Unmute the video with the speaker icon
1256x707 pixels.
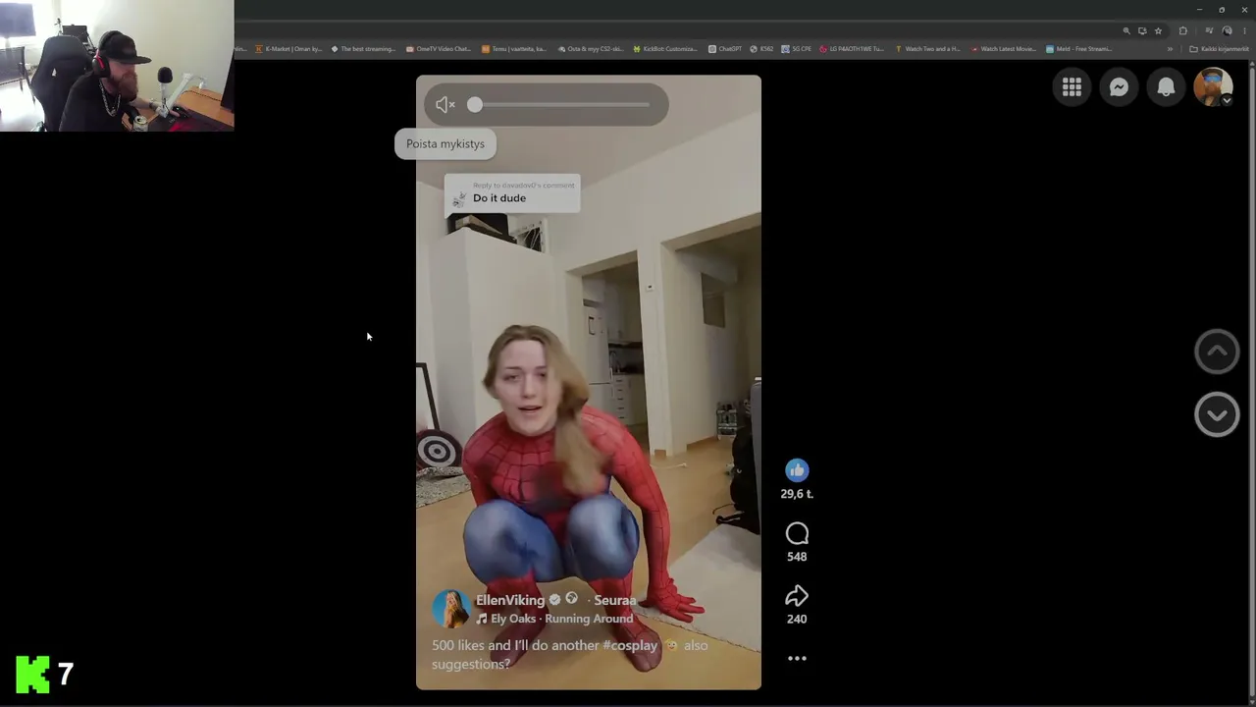445,105
